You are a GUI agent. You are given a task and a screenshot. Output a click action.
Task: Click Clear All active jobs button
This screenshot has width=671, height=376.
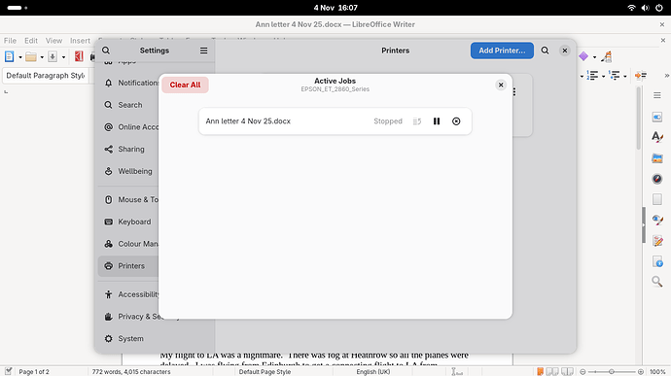pos(185,85)
